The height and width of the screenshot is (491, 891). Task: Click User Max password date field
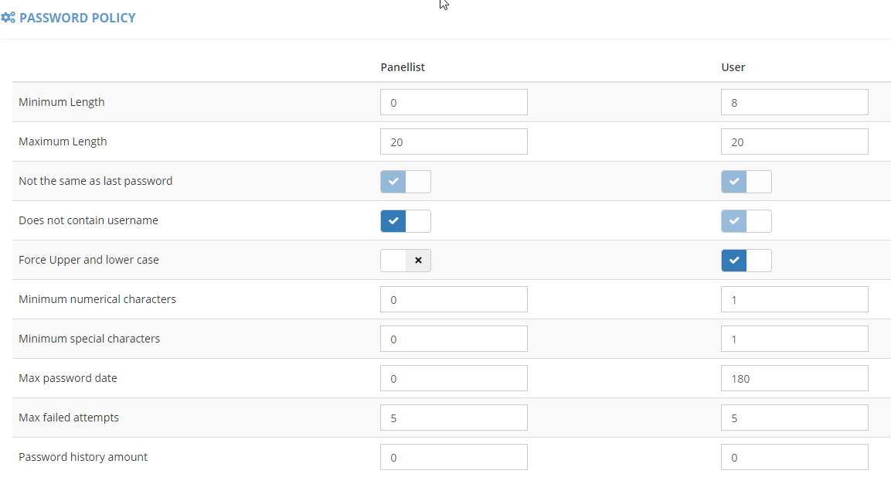(794, 378)
